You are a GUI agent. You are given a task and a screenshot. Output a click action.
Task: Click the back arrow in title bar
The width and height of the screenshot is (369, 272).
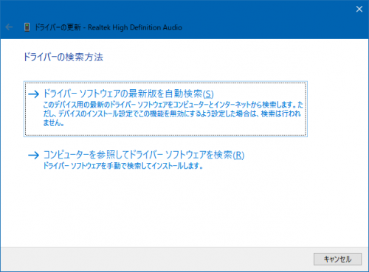9,27
